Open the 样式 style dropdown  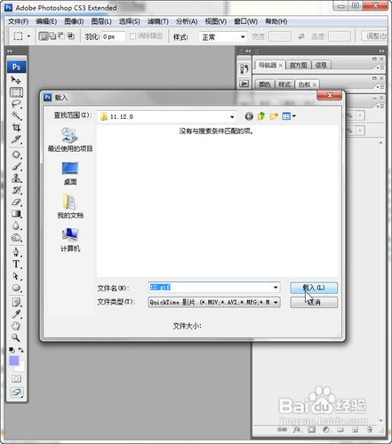tap(223, 37)
